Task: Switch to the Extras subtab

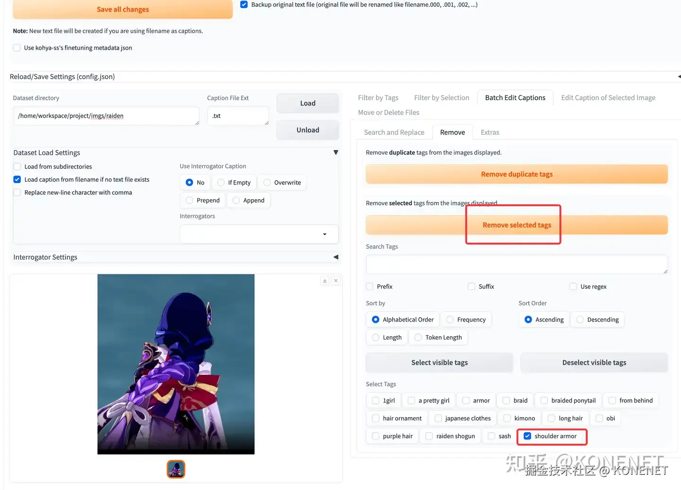Action: 490,132
